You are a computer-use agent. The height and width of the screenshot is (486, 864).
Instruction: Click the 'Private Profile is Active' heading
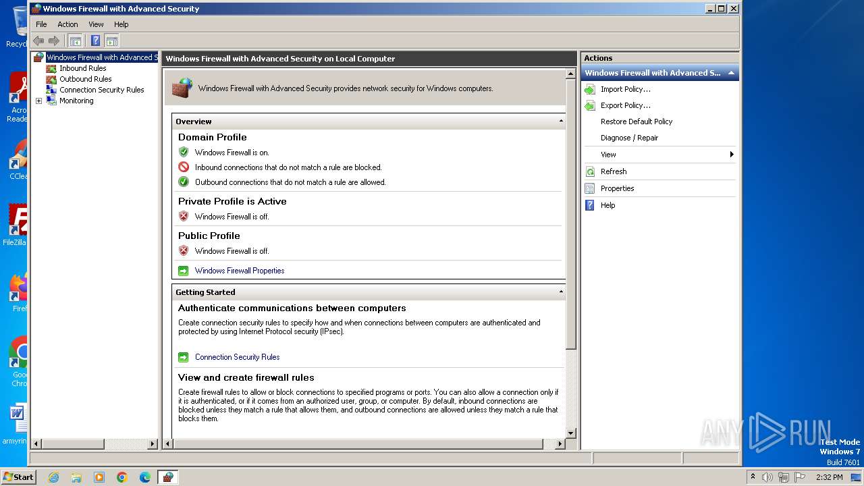[x=232, y=201]
